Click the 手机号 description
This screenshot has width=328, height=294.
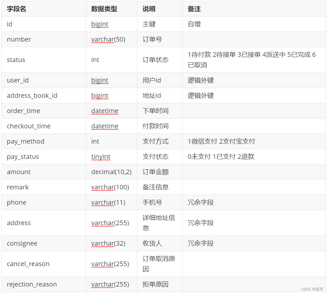pos(152,203)
